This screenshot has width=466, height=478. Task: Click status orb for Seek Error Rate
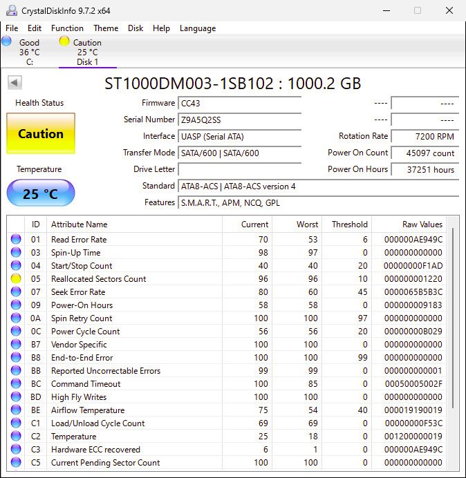16,291
